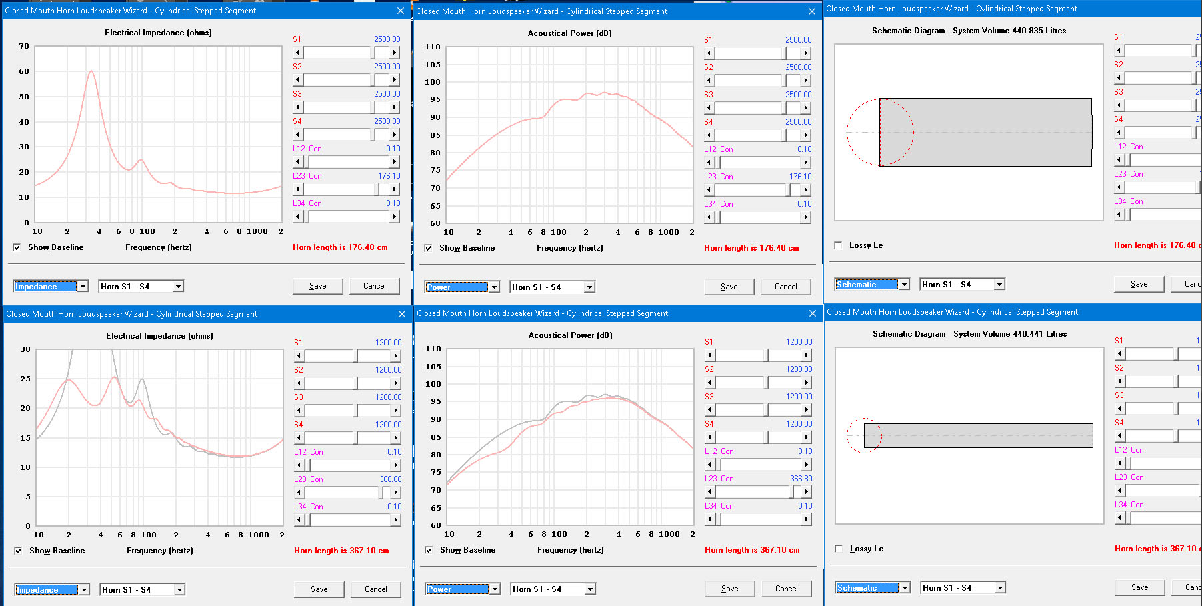1202x606 pixels.
Task: Increase S1 with right arrow, 176.40 cm Impedance window
Action: tap(395, 53)
